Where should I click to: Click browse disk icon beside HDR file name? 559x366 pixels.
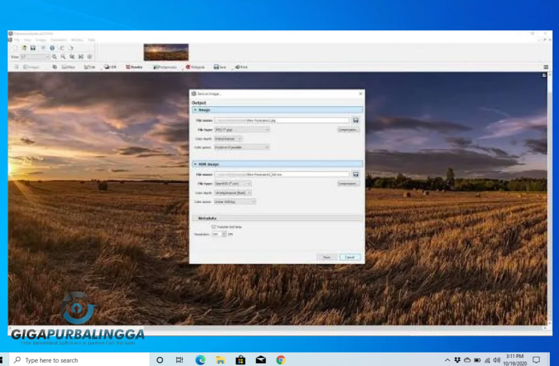click(x=356, y=175)
